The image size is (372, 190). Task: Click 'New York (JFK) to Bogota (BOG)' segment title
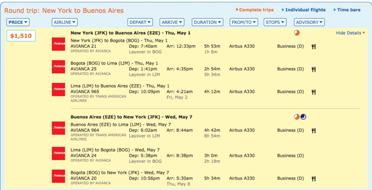(x=119, y=41)
